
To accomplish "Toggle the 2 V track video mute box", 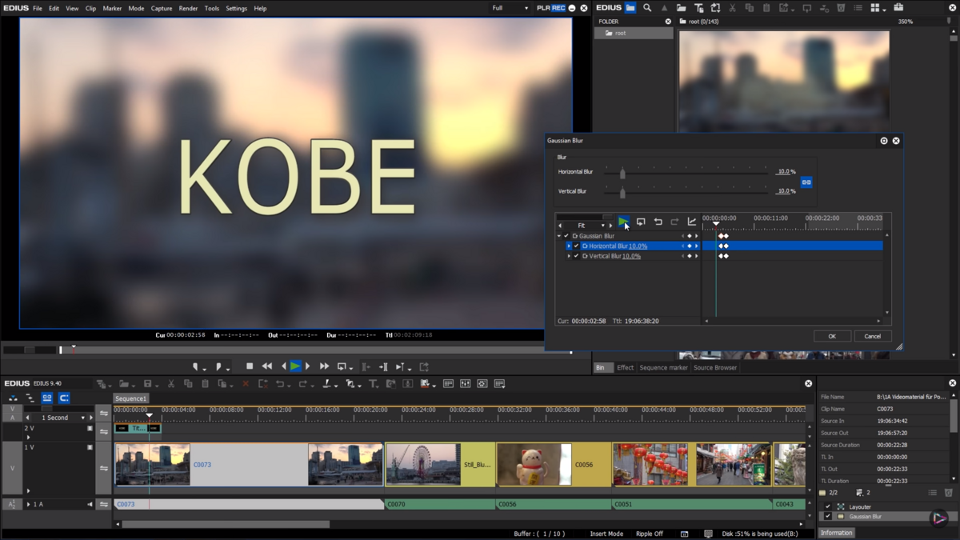I will point(90,428).
